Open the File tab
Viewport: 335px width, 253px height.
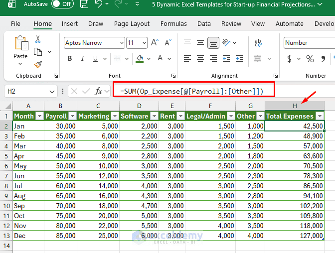point(15,24)
